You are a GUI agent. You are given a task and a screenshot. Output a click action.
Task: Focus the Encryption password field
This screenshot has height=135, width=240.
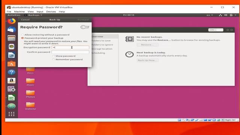pos(70,47)
